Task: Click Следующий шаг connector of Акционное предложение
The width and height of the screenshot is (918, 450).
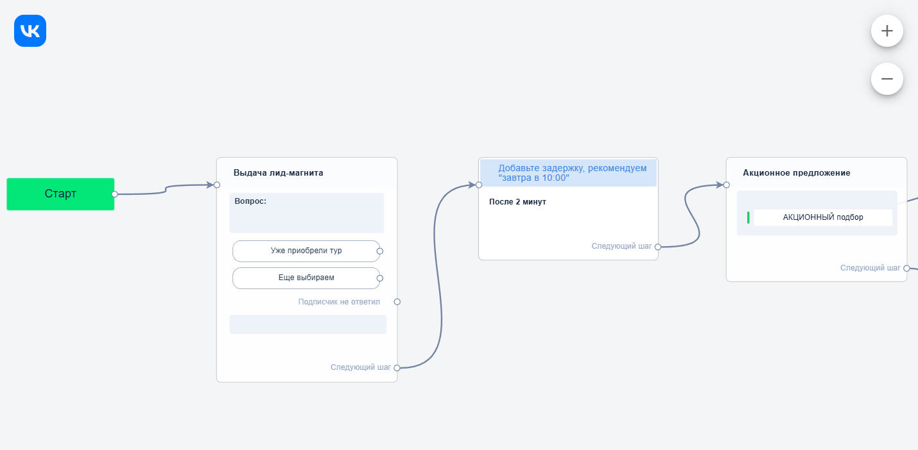Action: [x=906, y=268]
